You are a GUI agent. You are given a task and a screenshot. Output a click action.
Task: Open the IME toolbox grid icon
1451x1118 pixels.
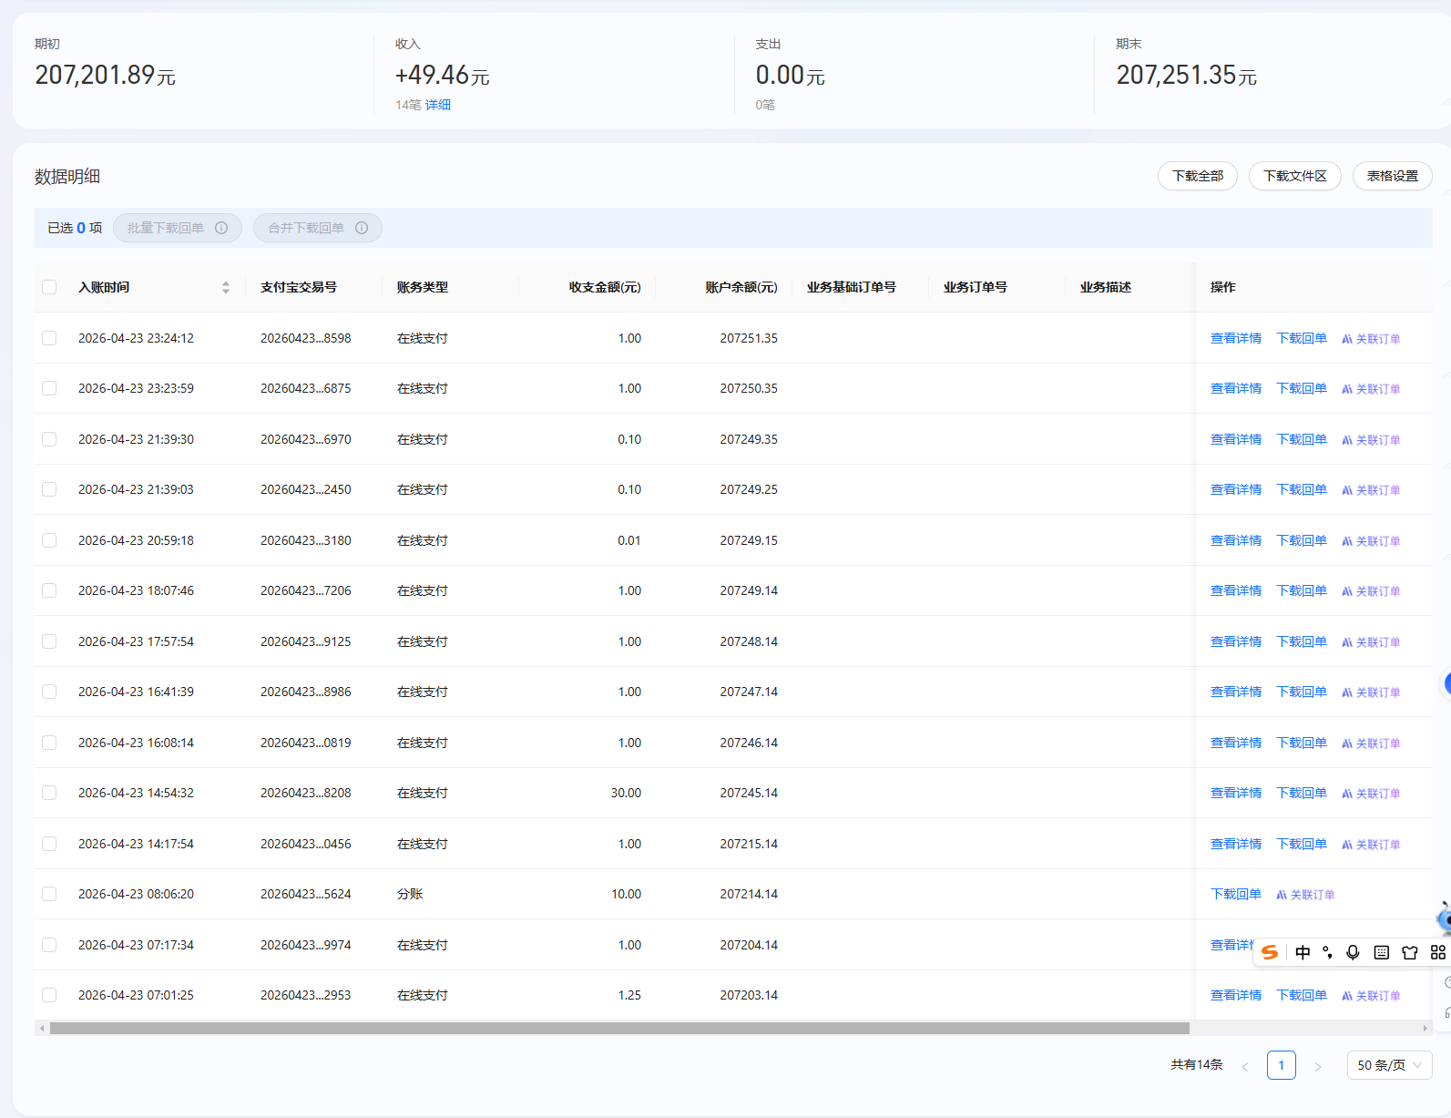[x=1437, y=952]
